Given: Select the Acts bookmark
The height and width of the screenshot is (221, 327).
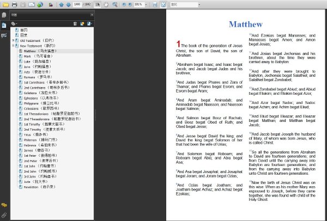Looking at the screenshot, I should [x=37, y=72].
